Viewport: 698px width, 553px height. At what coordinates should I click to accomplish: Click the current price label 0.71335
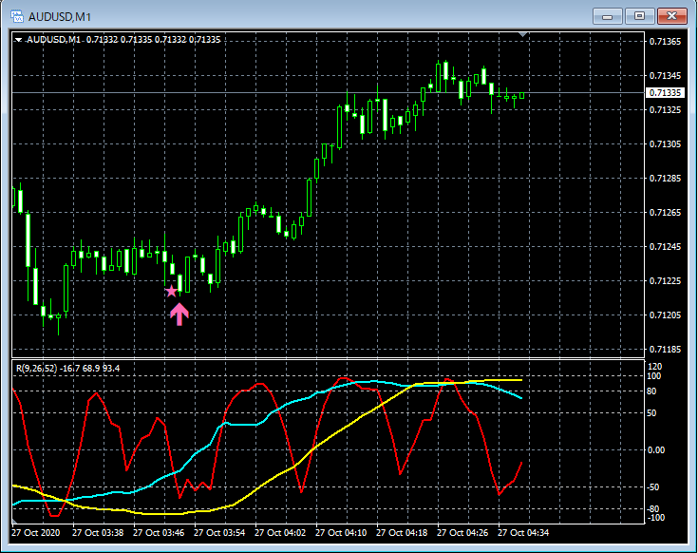665,92
